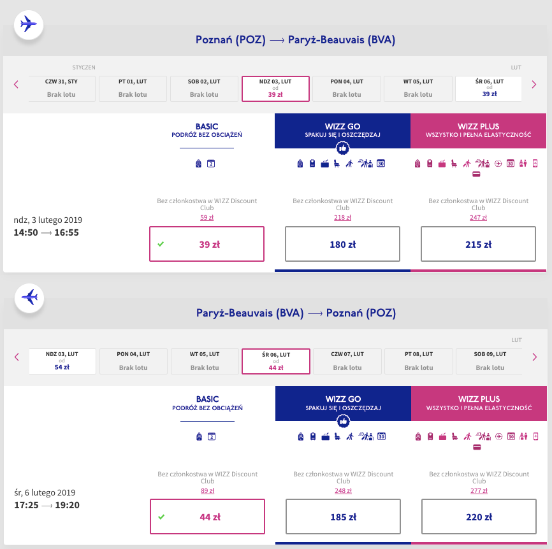
Task: Click WIZZ PLUS phone icon in Poznań–Paryż section
Action: 535,164
